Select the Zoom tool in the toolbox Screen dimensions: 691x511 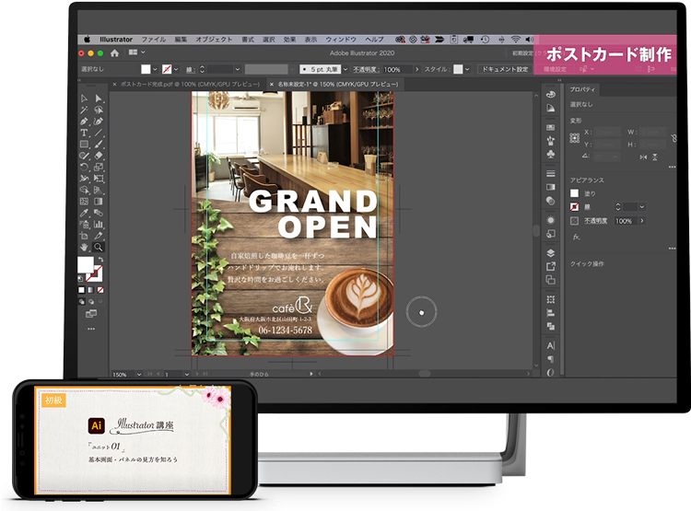point(99,248)
